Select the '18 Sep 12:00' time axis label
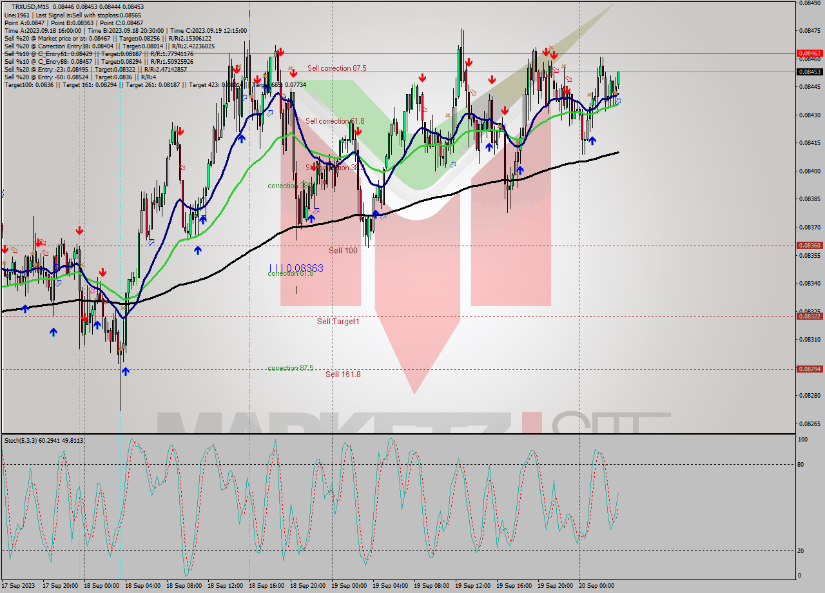825x593 pixels. (x=227, y=586)
